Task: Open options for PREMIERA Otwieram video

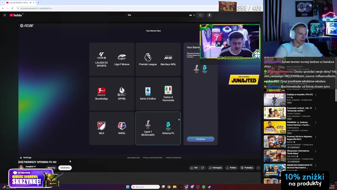Action: [x=315, y=123]
